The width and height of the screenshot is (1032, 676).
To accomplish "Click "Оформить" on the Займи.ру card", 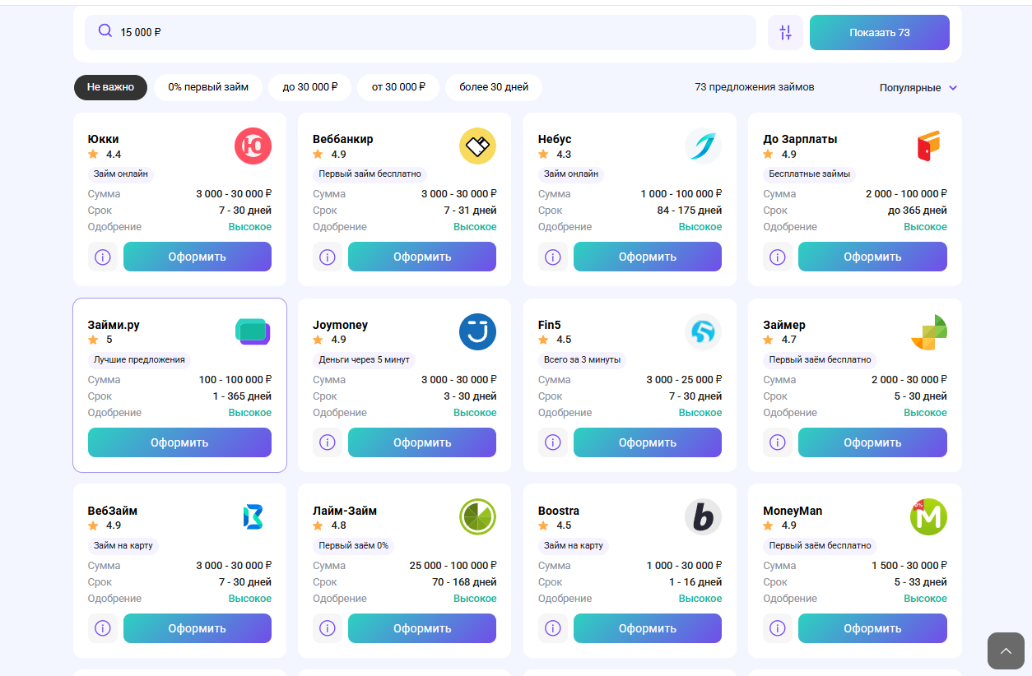I will point(179,442).
